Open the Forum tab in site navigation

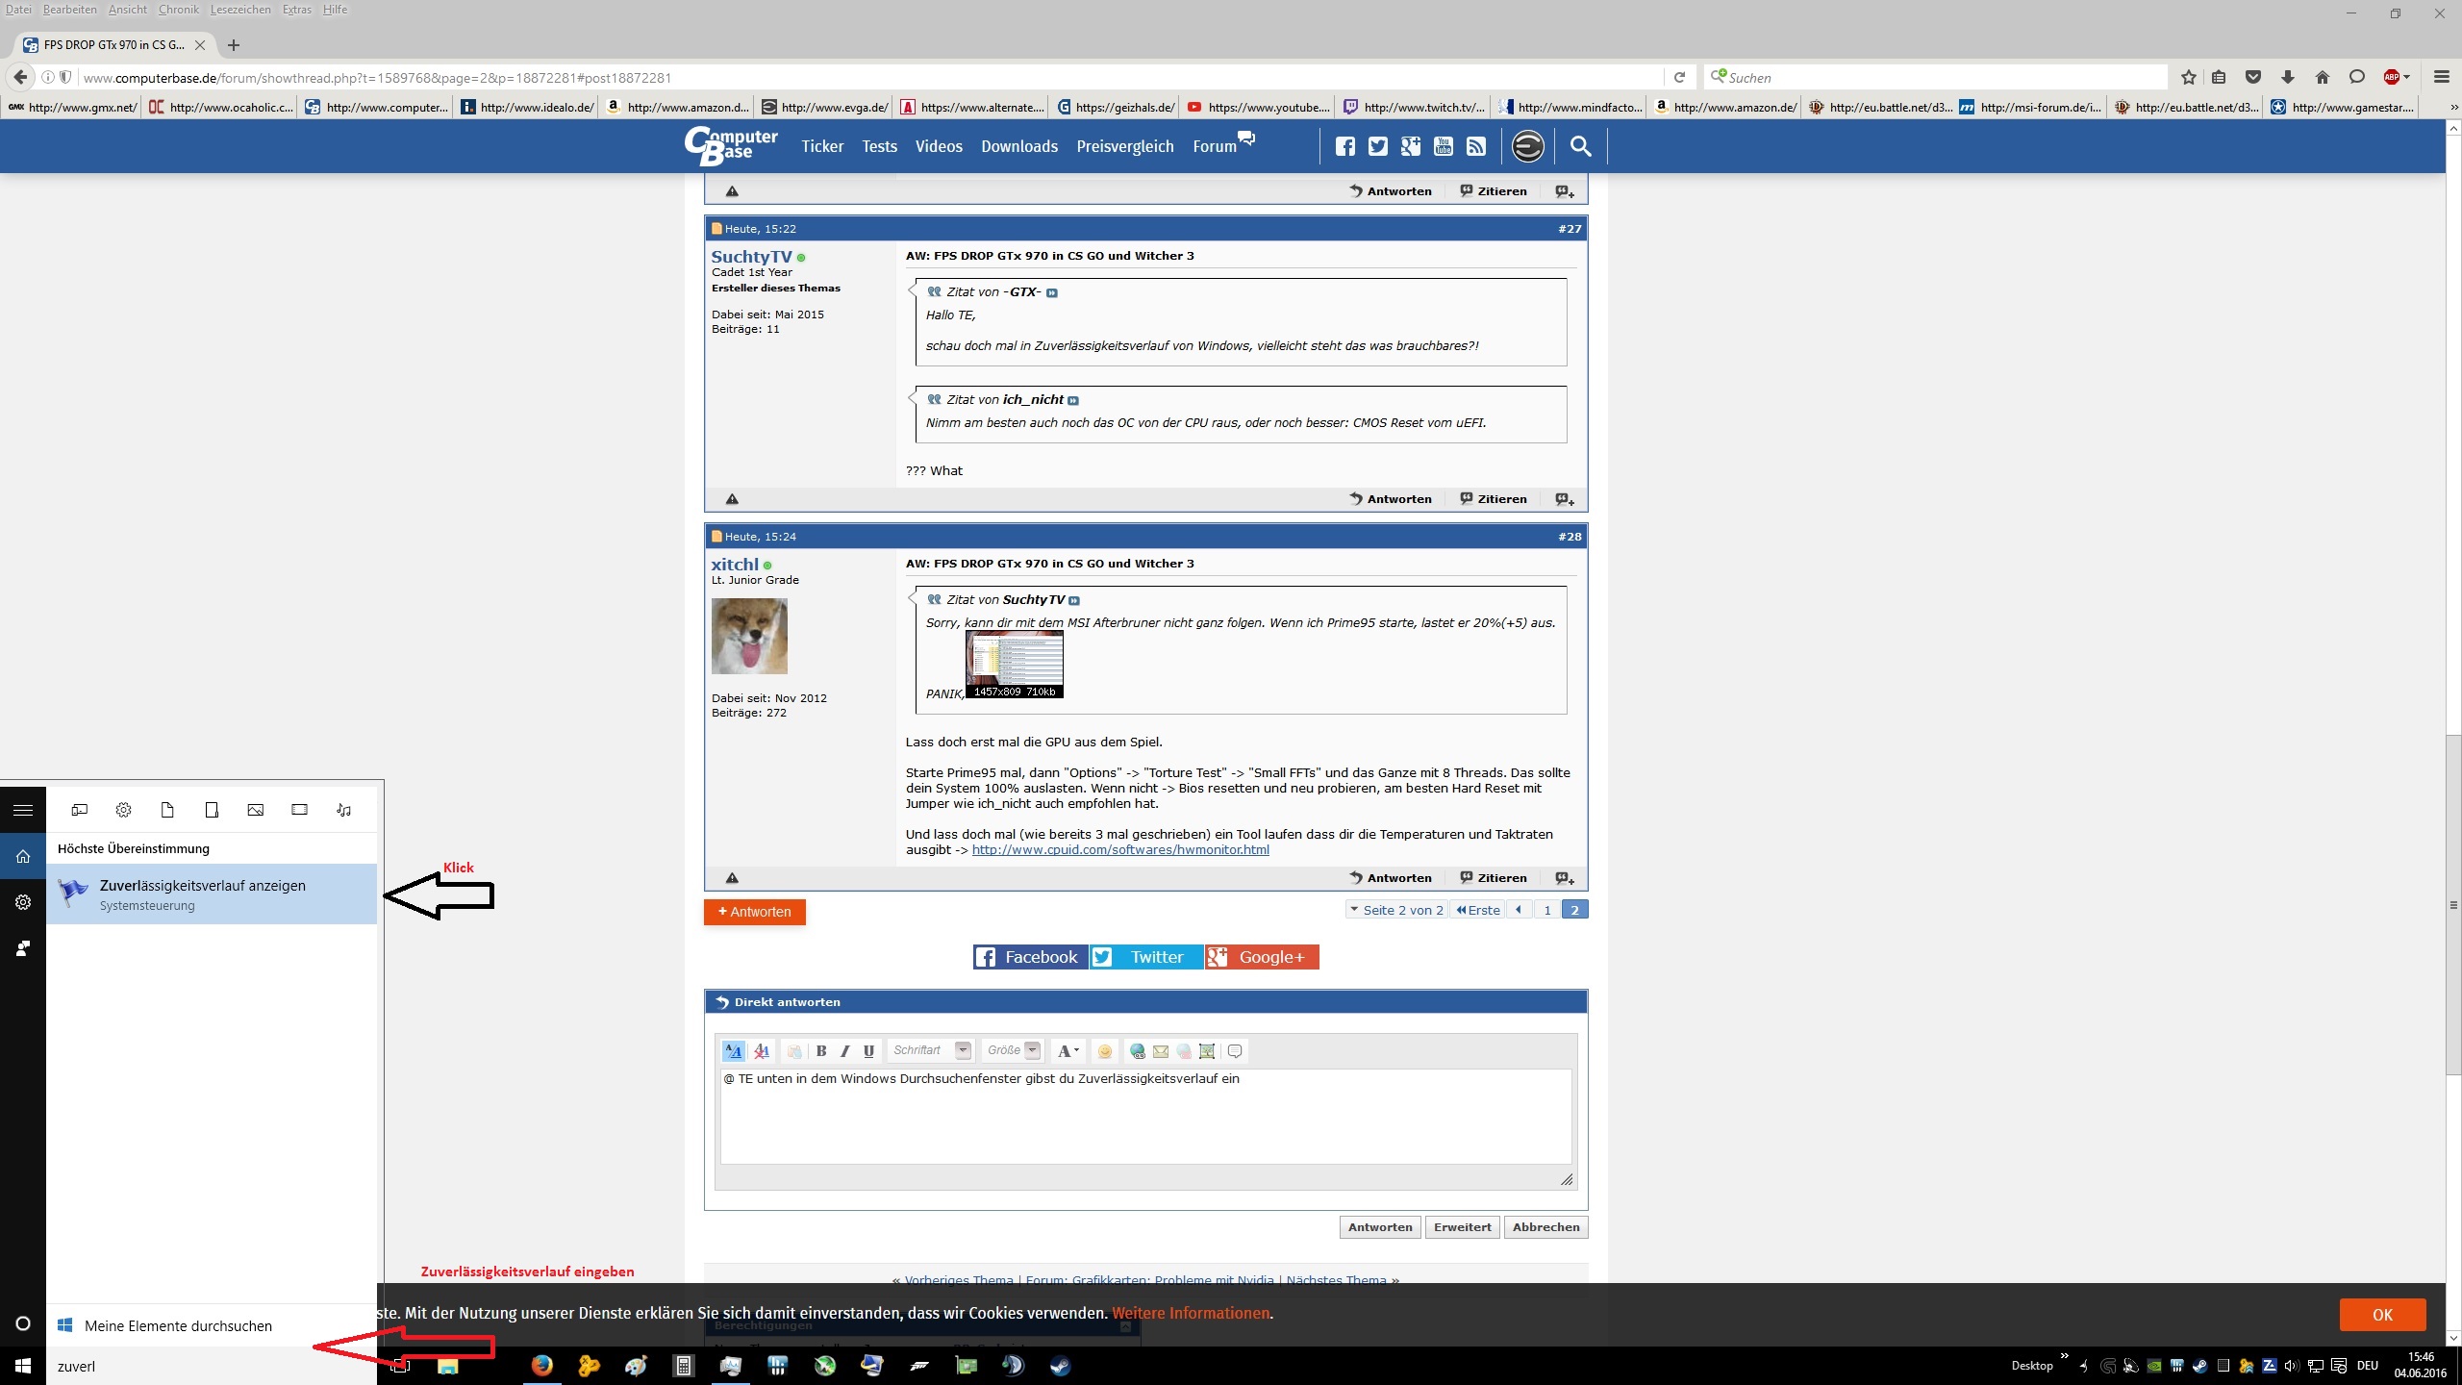tap(1214, 146)
